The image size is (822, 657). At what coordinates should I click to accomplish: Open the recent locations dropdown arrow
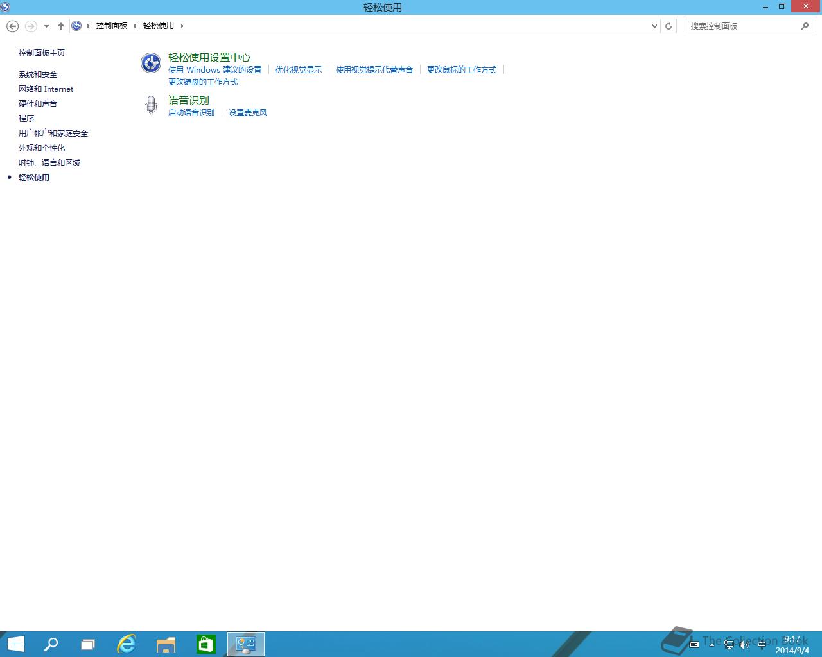point(46,26)
